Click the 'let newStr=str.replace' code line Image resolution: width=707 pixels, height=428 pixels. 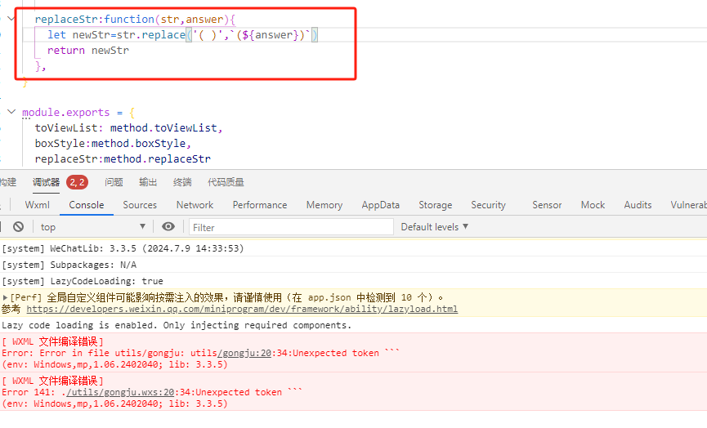click(182, 34)
